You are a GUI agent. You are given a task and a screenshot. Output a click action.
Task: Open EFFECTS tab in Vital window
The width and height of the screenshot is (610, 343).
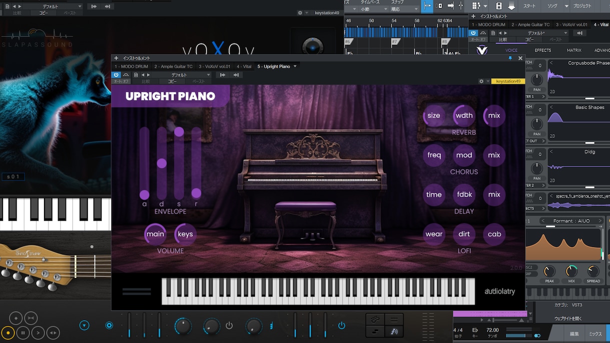tap(543, 50)
